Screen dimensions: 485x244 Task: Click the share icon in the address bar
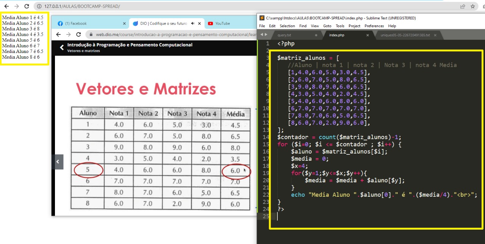tap(463, 6)
